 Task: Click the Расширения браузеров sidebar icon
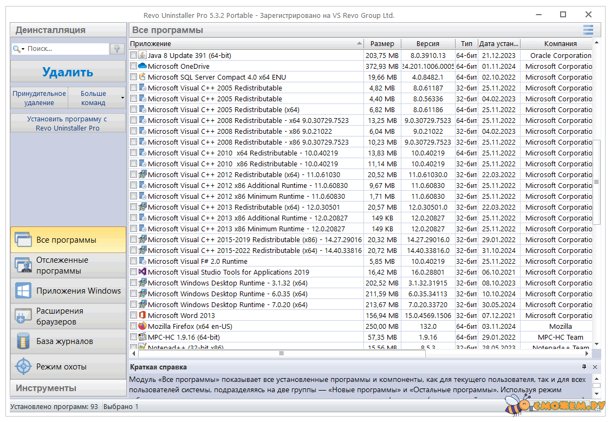[x=23, y=316]
